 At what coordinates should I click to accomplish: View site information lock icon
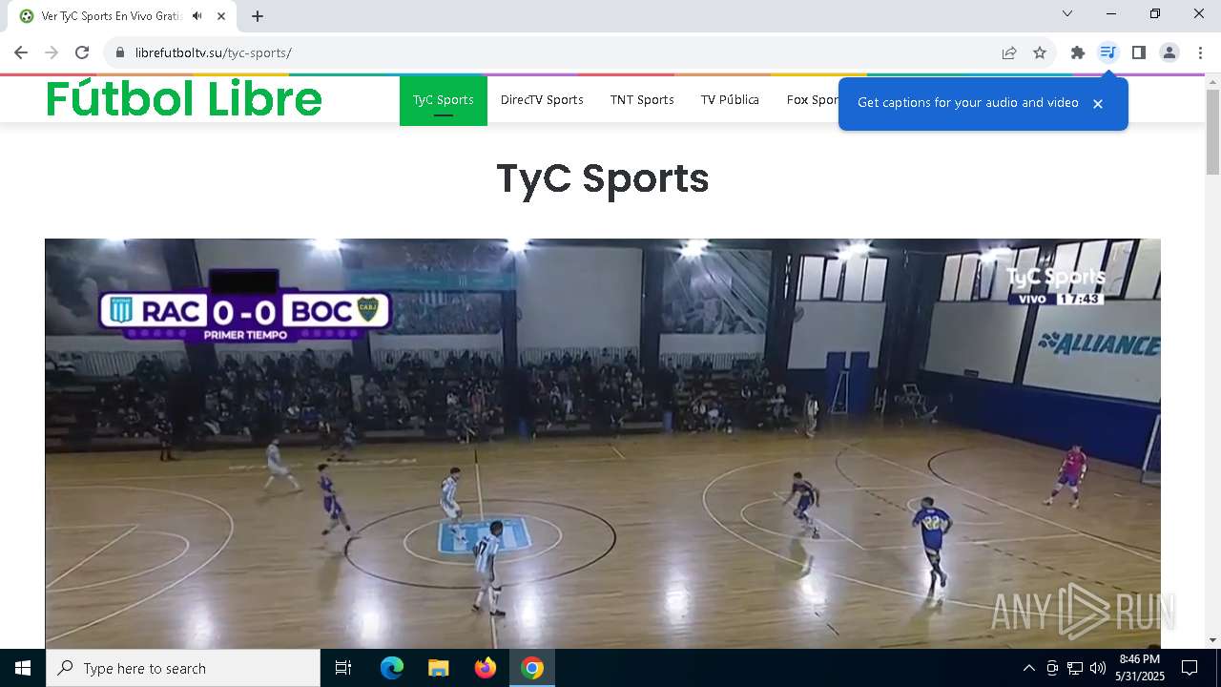[x=120, y=52]
